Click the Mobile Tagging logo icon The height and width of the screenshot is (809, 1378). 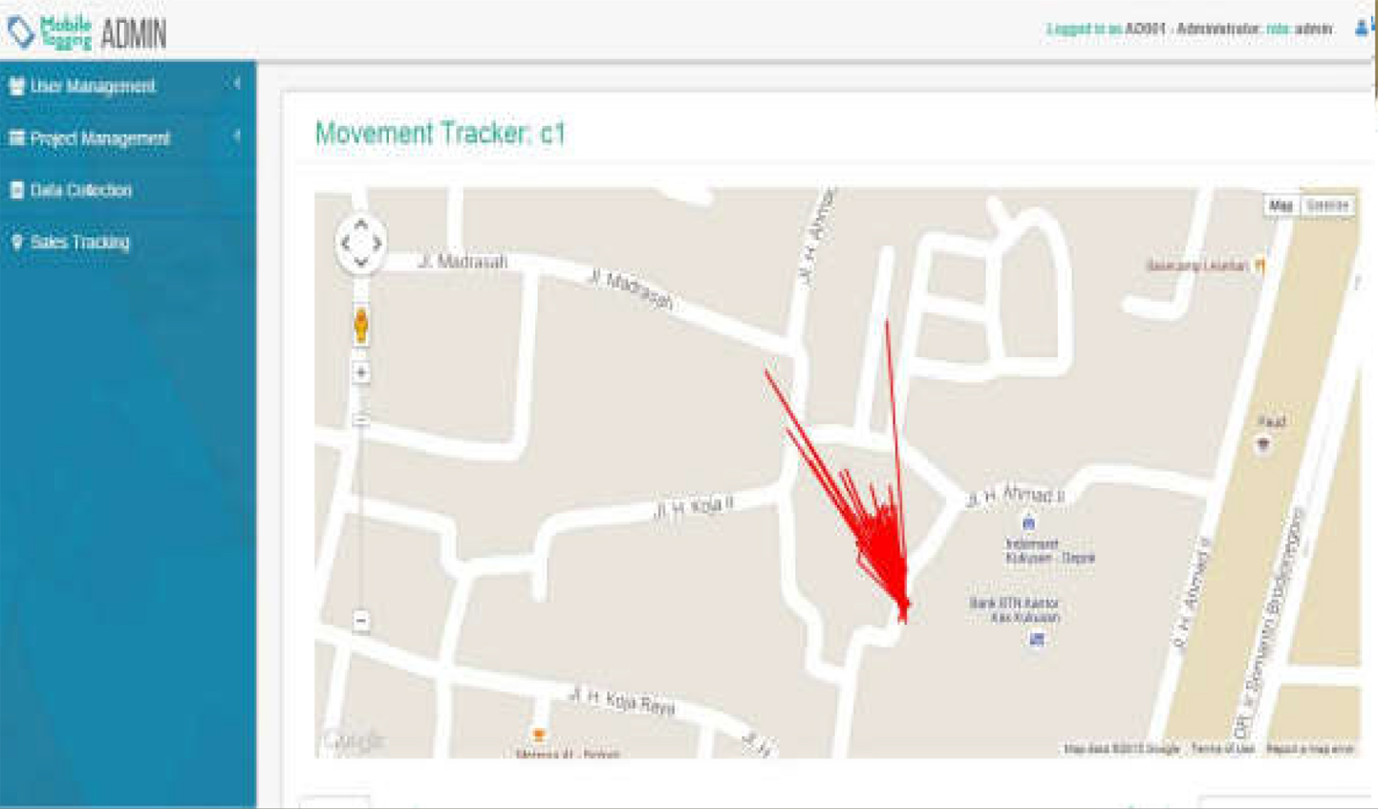click(x=20, y=32)
